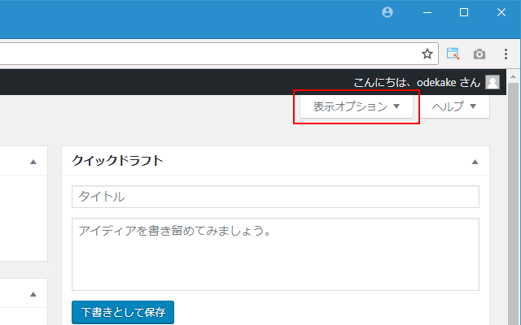Collapse the クイックドラフト panel
Screen dimensions: 521x325
click(475, 162)
